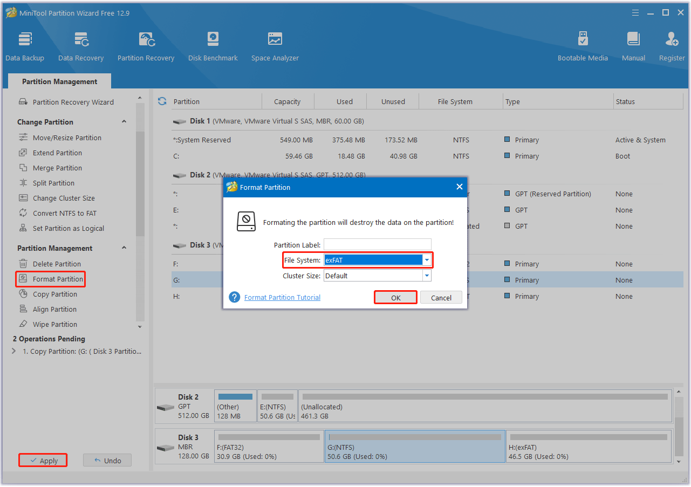
Task: Open the Manual
Action: 633,47
